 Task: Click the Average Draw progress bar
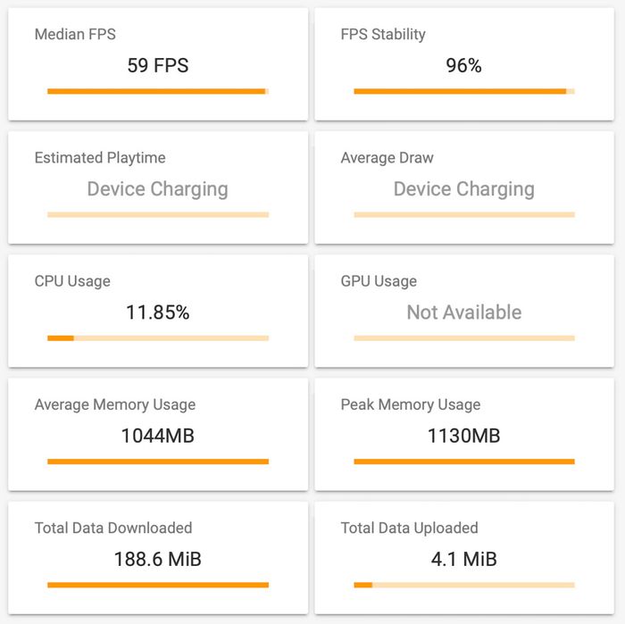coord(464,214)
